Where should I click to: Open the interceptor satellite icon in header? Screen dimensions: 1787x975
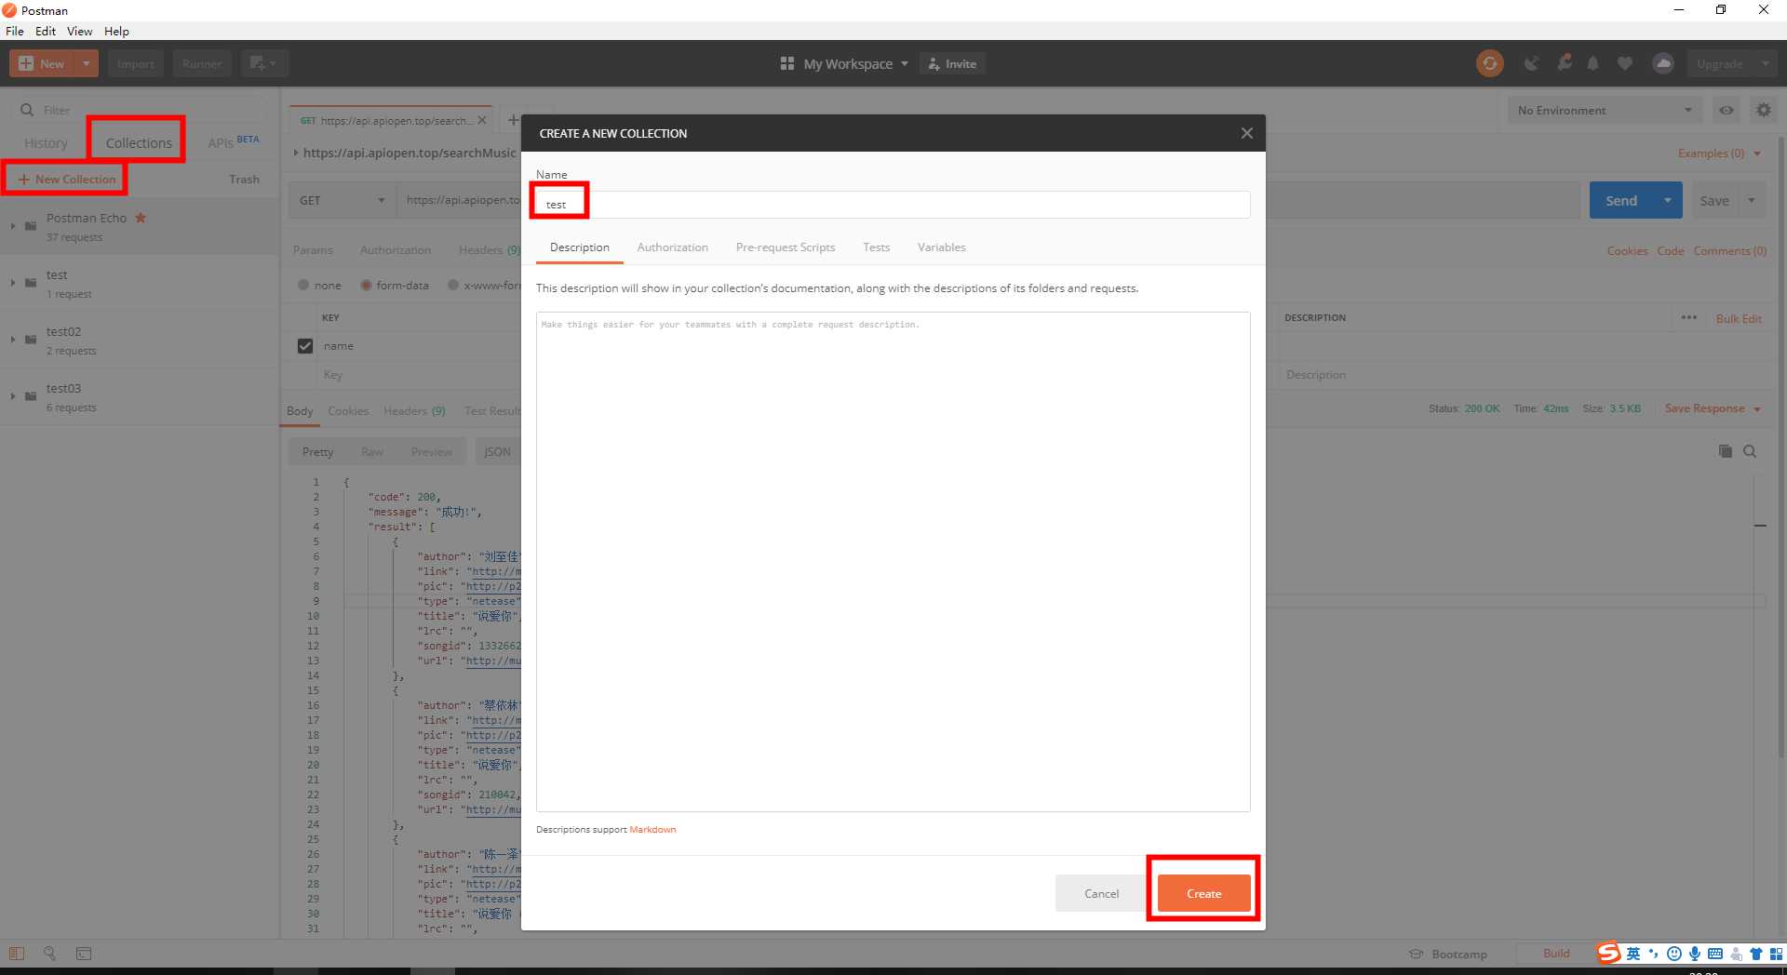pyautogui.click(x=1531, y=63)
